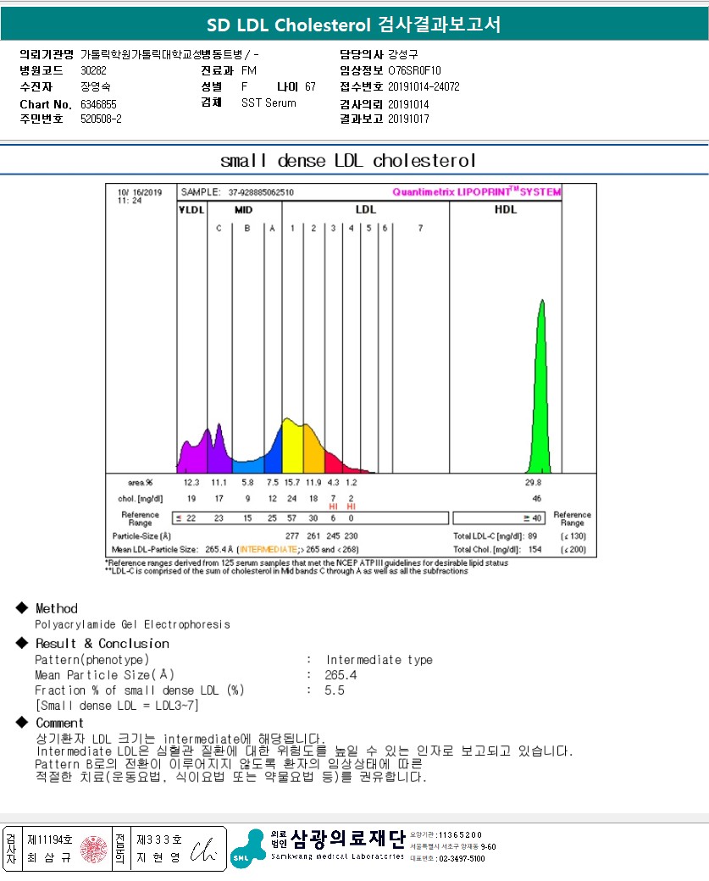Select the Quantimetrix LIPOPRINT SYSTEM label
The width and height of the screenshot is (709, 881).
476,192
